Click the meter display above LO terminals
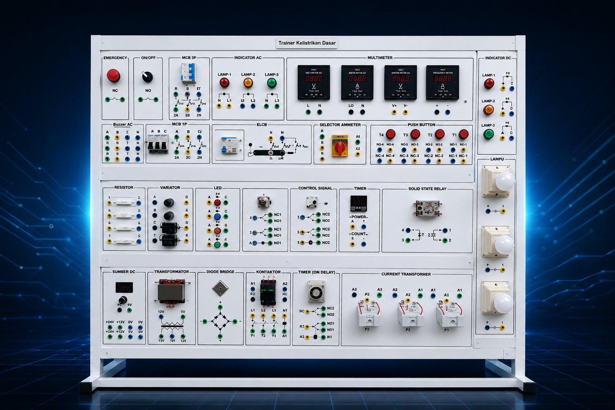The height and width of the screenshot is (410, 615). click(357, 82)
